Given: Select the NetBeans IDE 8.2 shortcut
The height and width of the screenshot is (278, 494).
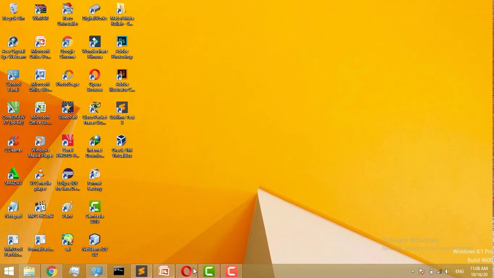Looking at the screenshot, I should [95, 246].
